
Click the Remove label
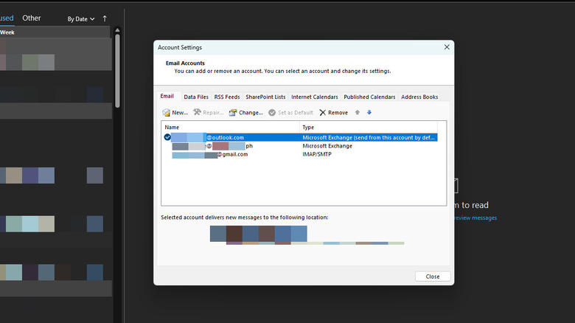point(338,113)
